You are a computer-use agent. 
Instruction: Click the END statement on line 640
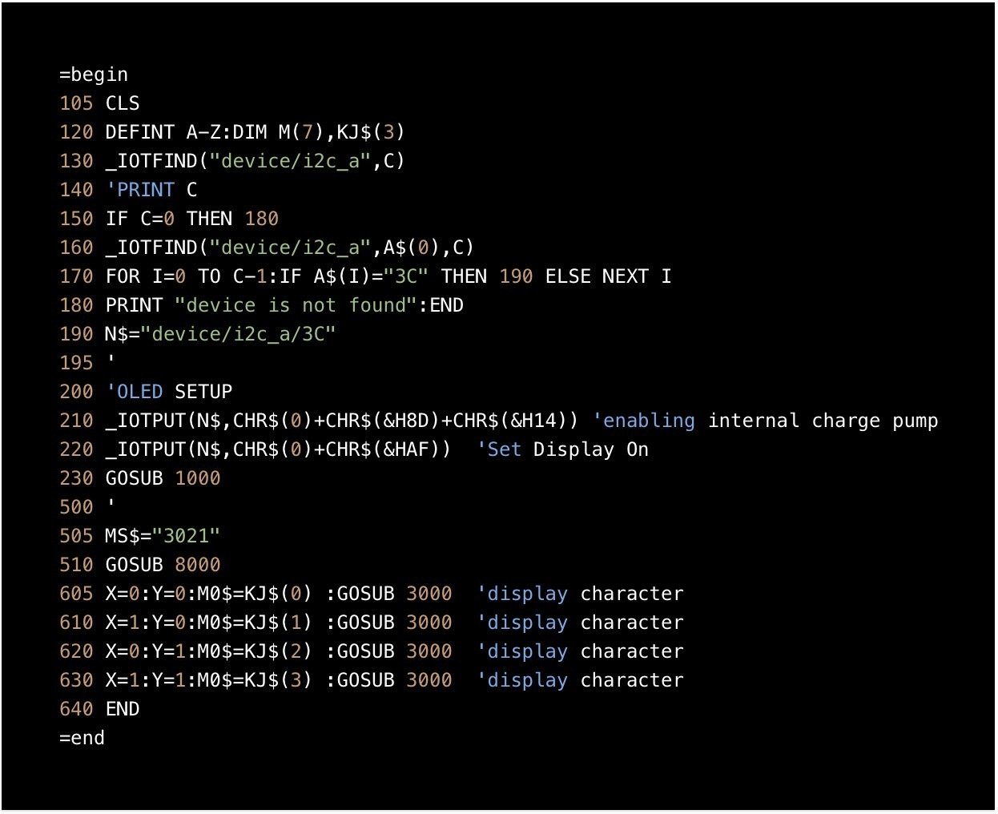point(123,709)
